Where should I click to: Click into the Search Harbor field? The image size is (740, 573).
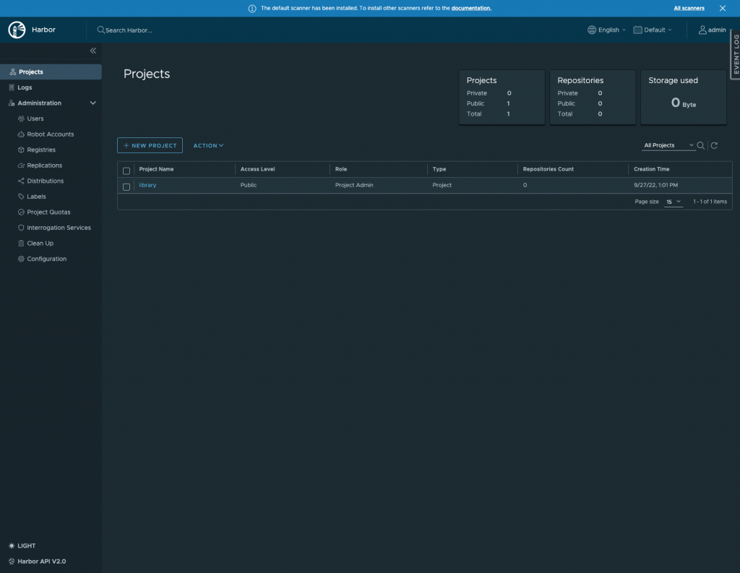(129, 30)
